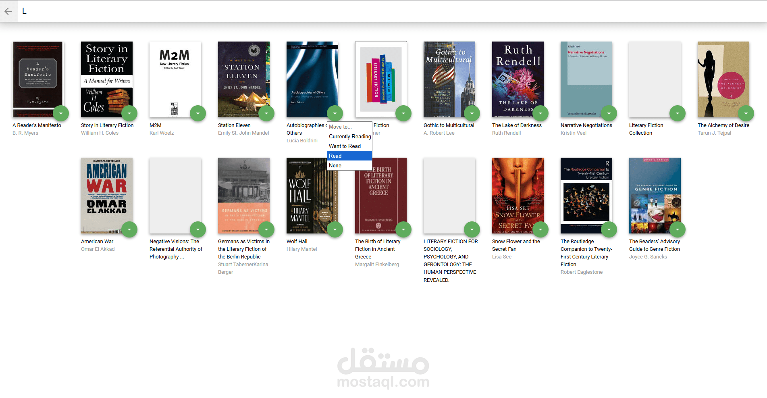Click author name 'Joyce G. Saricks'
This screenshot has height=398, width=767.
coord(648,257)
